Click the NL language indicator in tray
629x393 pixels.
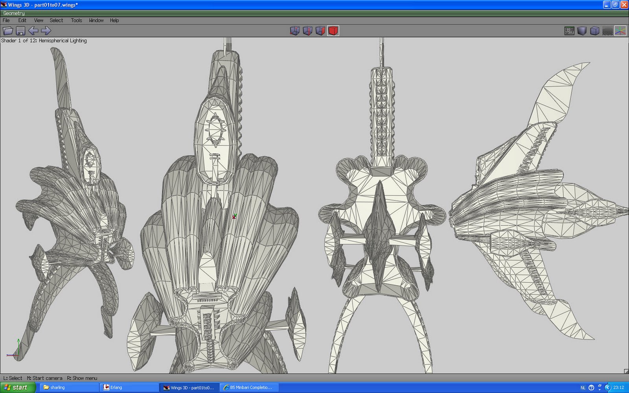[583, 388]
